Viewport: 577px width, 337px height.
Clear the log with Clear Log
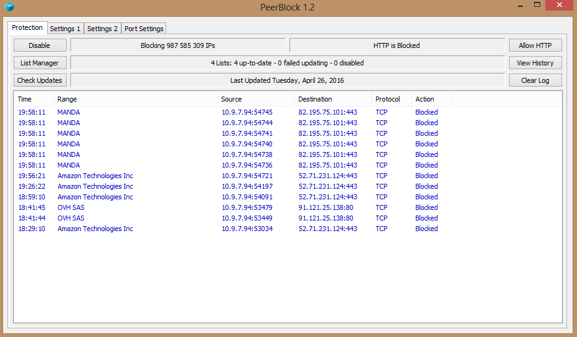(x=535, y=80)
